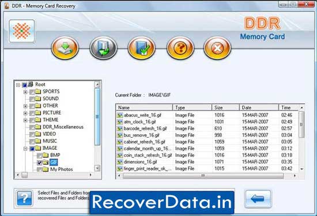Click the SOUND folder icon
This screenshot has height=216, width=317.
click(38, 98)
